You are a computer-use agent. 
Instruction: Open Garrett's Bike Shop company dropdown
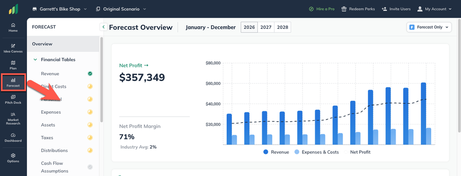(x=60, y=9)
